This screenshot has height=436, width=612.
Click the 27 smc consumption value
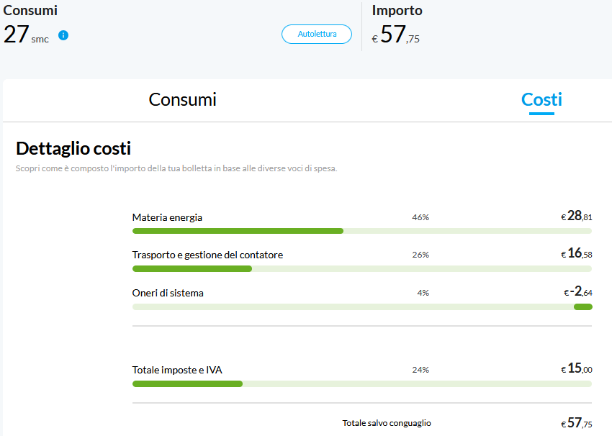pos(26,35)
